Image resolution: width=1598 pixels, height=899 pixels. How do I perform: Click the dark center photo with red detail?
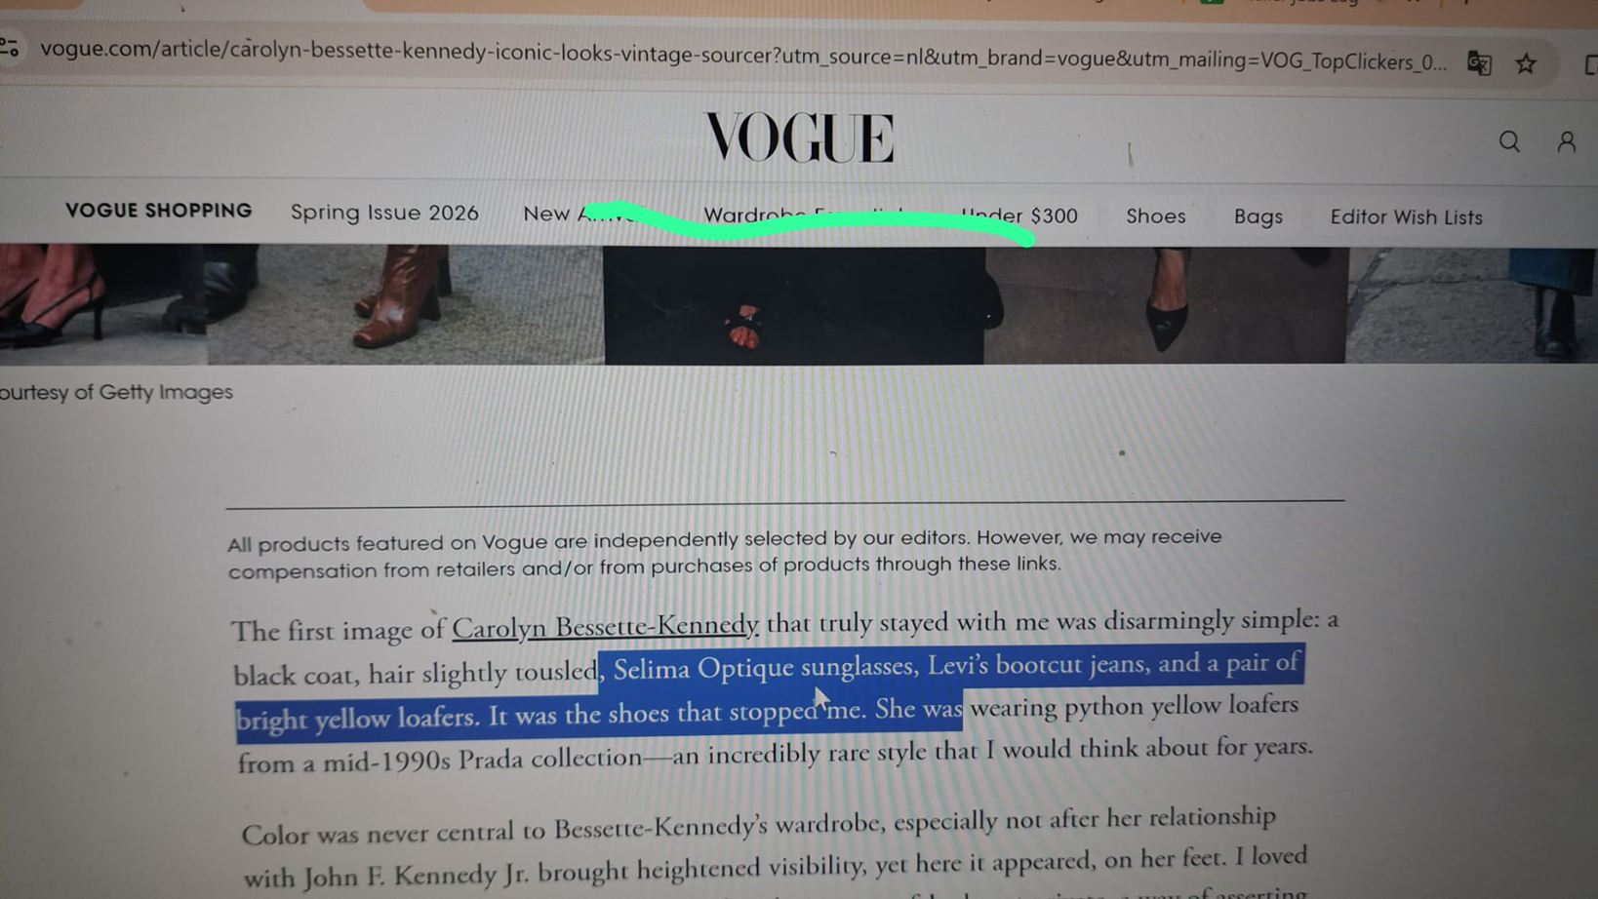[794, 305]
